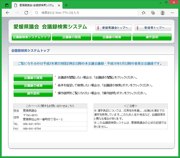180x158 pixels.
Task: Click the notice about 平成3年第229回定例会
Action: pyautogui.click(x=90, y=64)
